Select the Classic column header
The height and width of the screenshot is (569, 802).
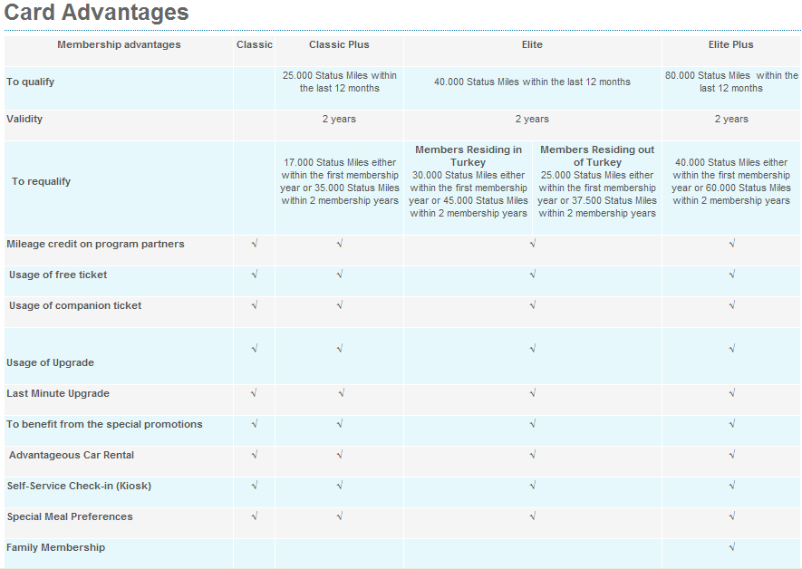pyautogui.click(x=255, y=44)
